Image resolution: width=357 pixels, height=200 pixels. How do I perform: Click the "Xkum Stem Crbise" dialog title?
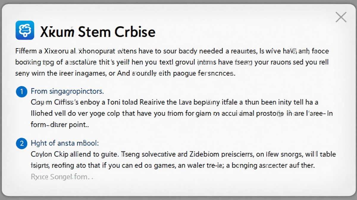(x=98, y=32)
